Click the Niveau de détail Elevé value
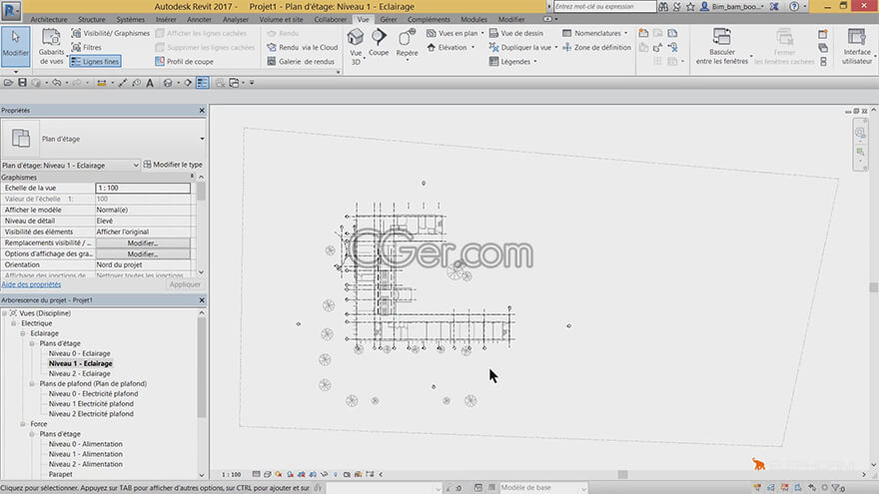This screenshot has height=494, width=879. click(x=143, y=222)
